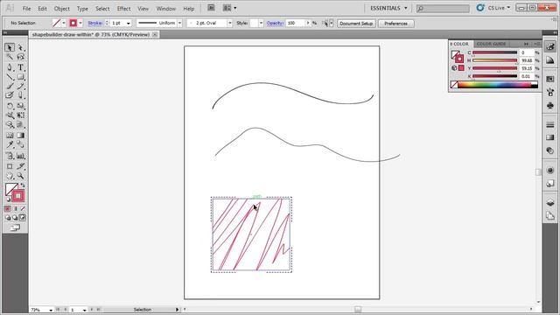
Task: Enable Draw Behind mode
Action: (16, 218)
